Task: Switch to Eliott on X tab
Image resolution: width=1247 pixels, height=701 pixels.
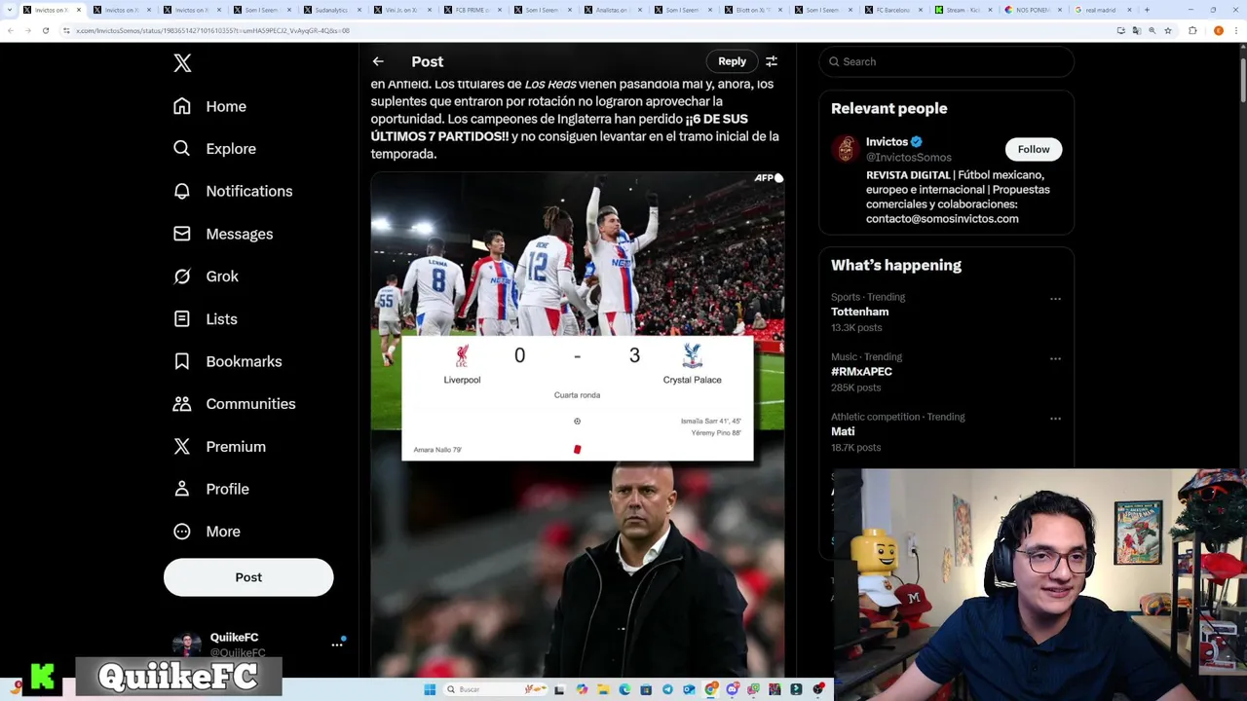Action: 752,10
